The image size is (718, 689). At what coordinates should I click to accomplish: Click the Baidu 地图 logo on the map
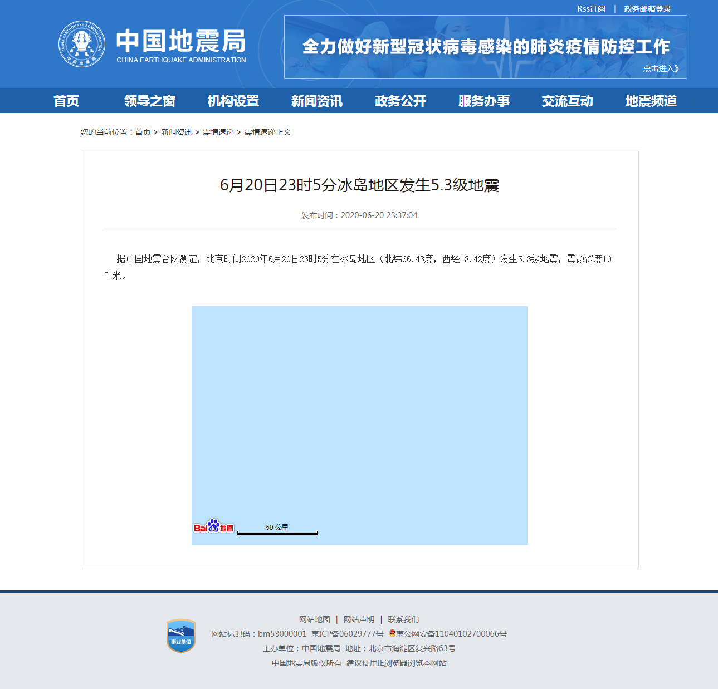pos(214,526)
